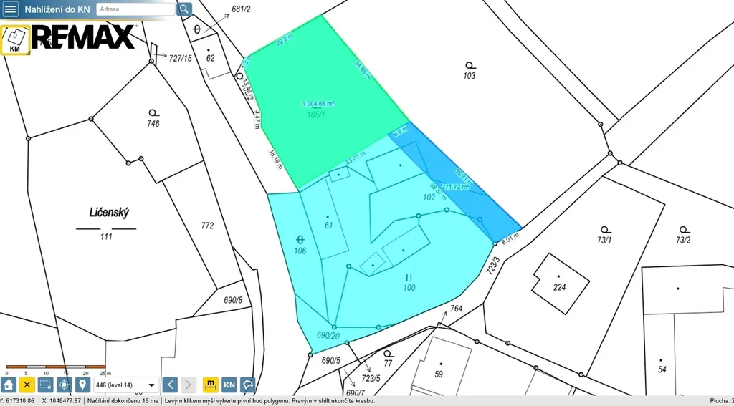Click the greyed next view arrow
Viewport: 734px width, 406px height.
pos(188,385)
